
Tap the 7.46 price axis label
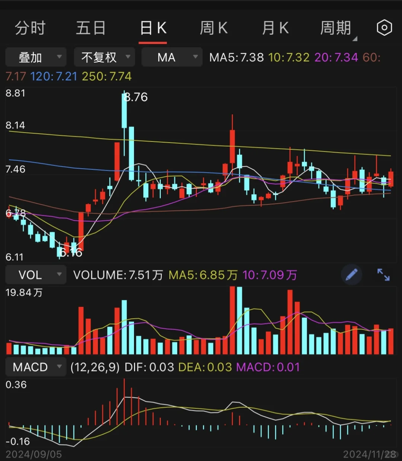[x=15, y=169]
